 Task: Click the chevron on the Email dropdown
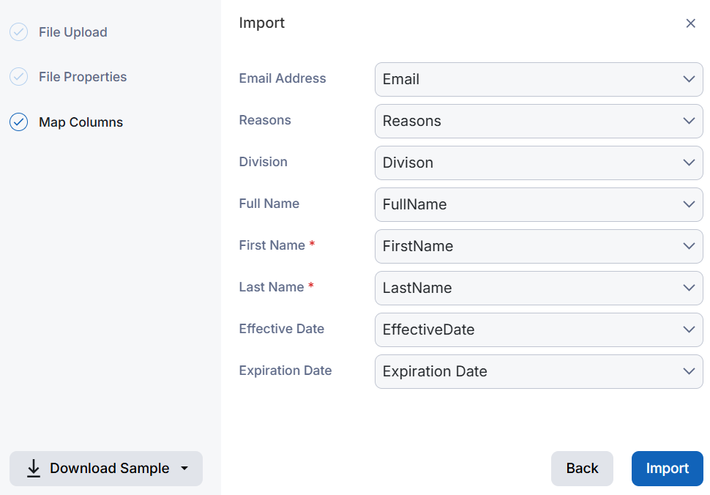(688, 79)
